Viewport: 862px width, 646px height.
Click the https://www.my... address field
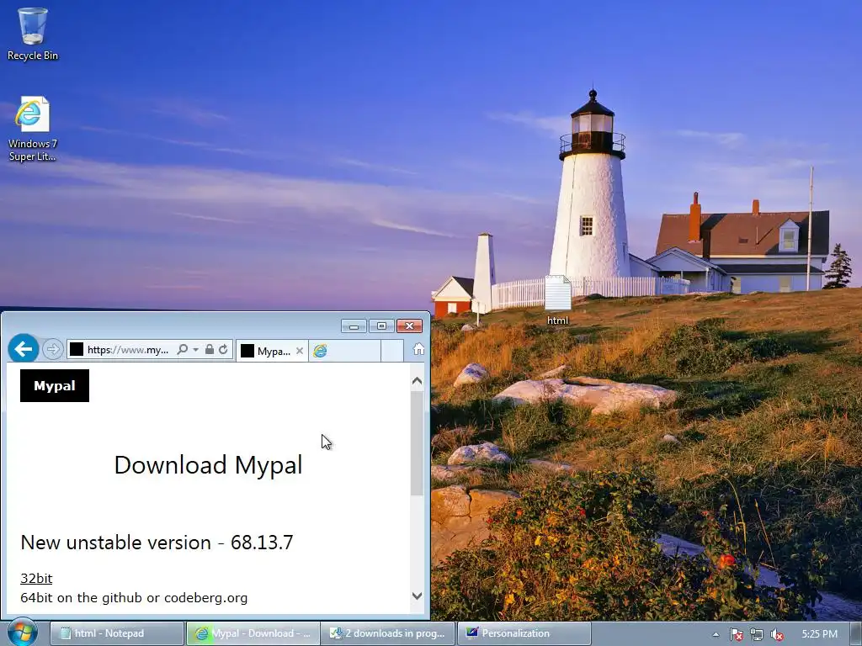click(x=128, y=349)
